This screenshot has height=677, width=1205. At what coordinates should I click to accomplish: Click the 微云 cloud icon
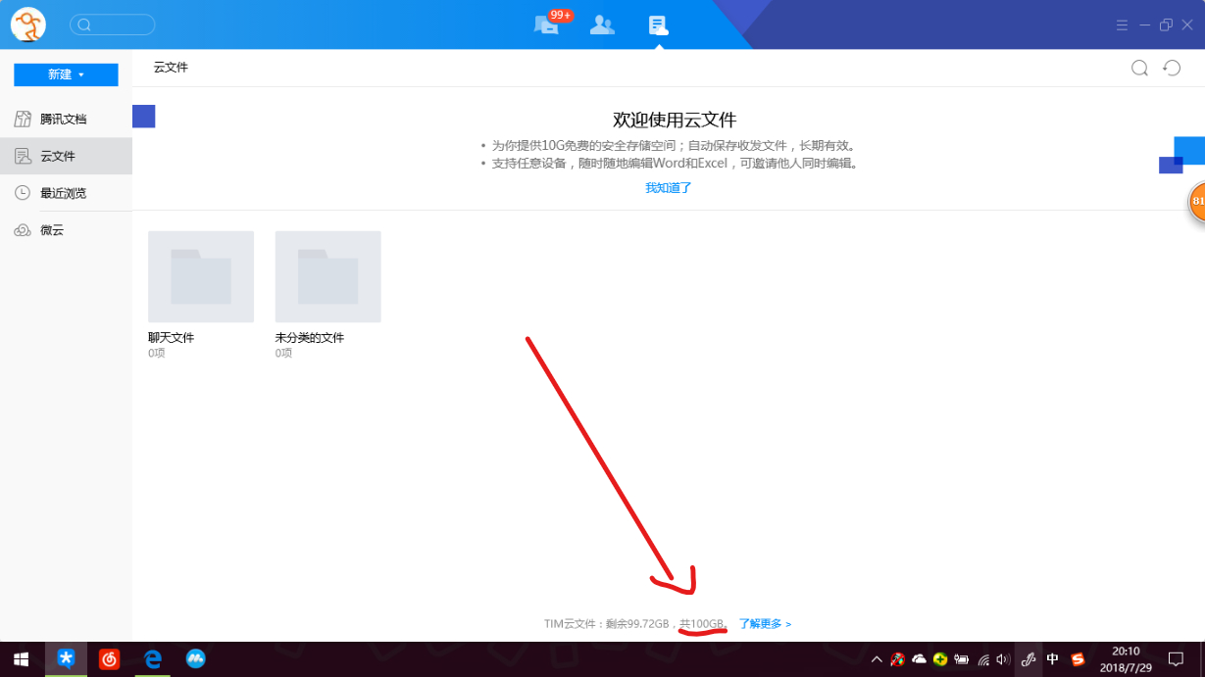22,230
